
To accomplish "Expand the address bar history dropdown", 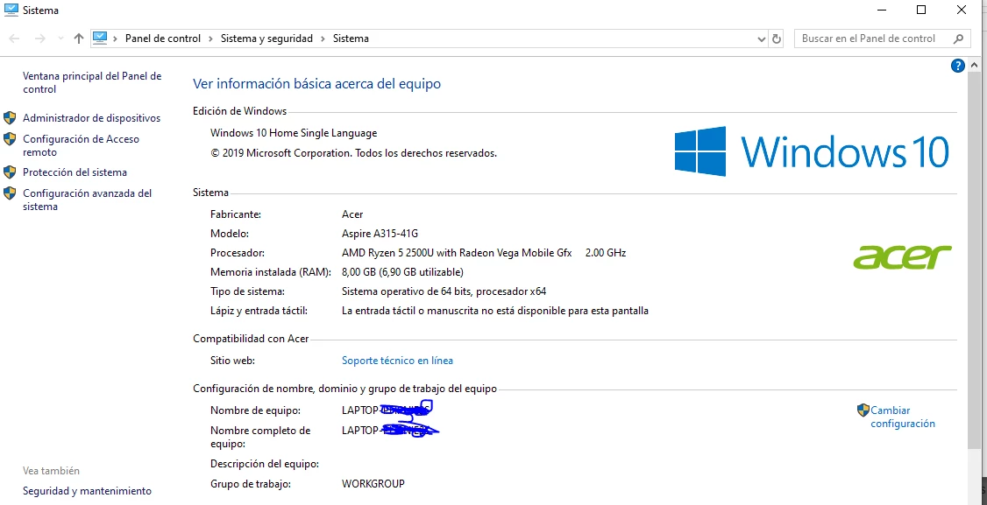I will coord(762,39).
